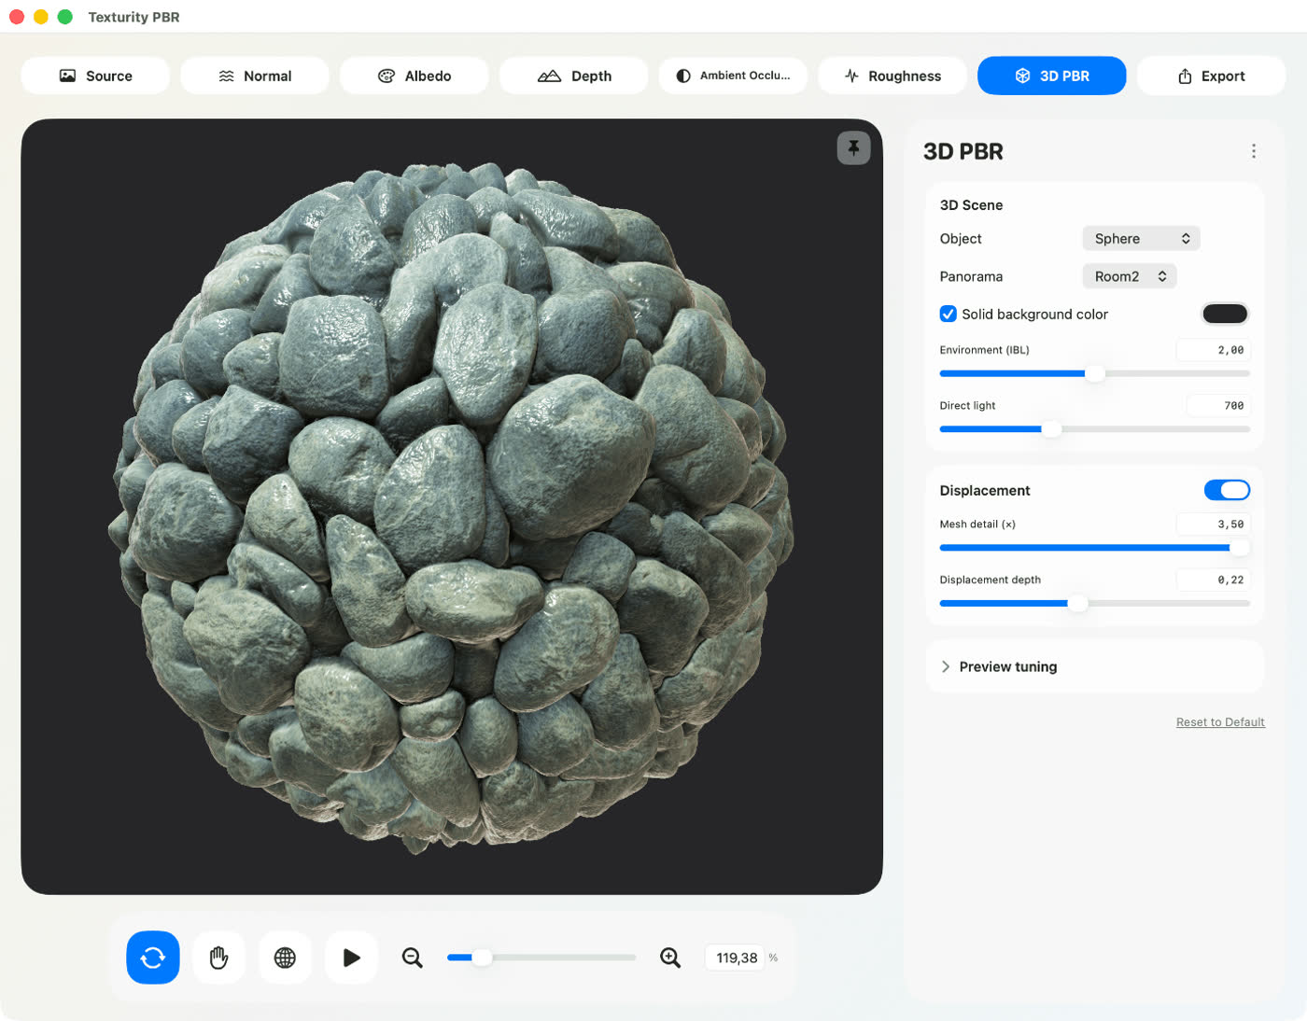The height and width of the screenshot is (1021, 1307).
Task: Turn off the Displacement toggle
Action: pyautogui.click(x=1227, y=490)
